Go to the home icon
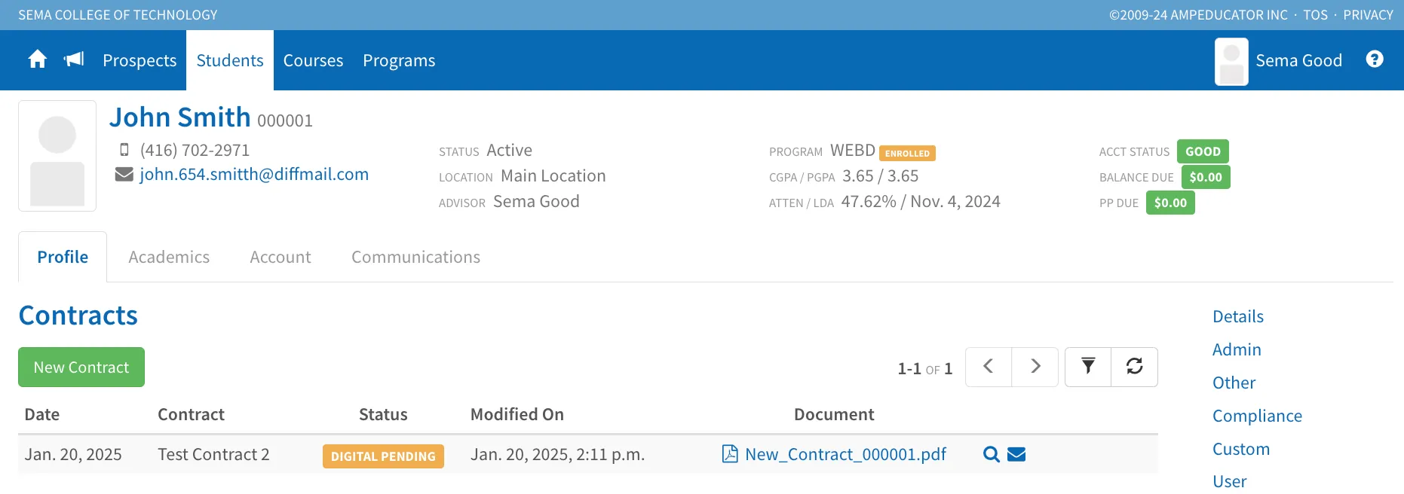Image resolution: width=1404 pixels, height=494 pixels. coord(38,59)
